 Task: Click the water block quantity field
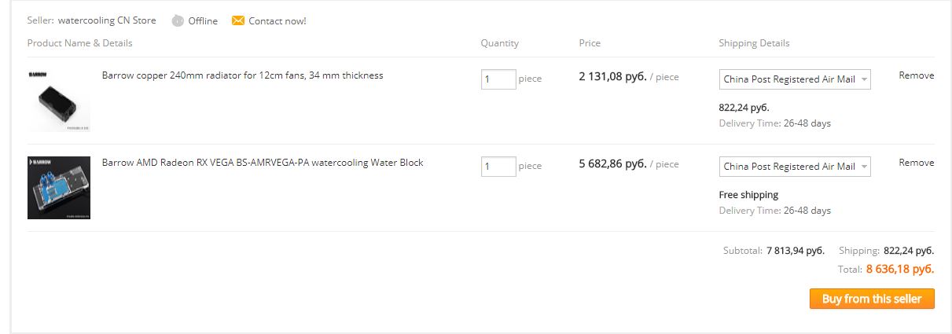[x=498, y=166]
